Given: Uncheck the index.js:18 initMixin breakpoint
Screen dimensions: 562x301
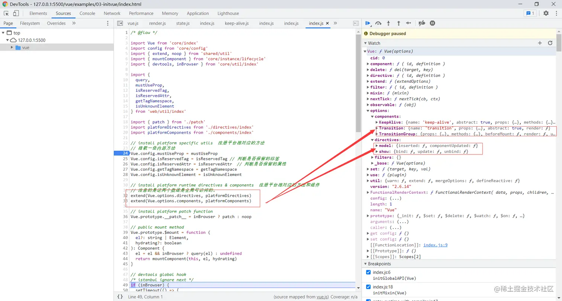Looking at the screenshot, I should point(369,287).
